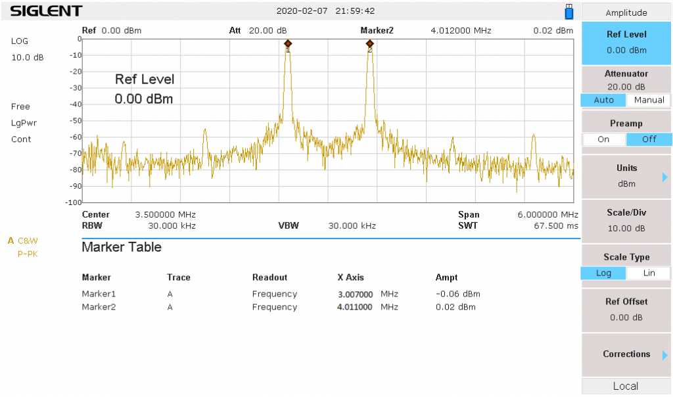This screenshot has height=397, width=673.
Task: Click the Local status bar at bottom
Action: coord(626,386)
